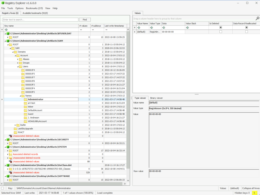Check Is Deleted box for (default) value

point(221,32)
